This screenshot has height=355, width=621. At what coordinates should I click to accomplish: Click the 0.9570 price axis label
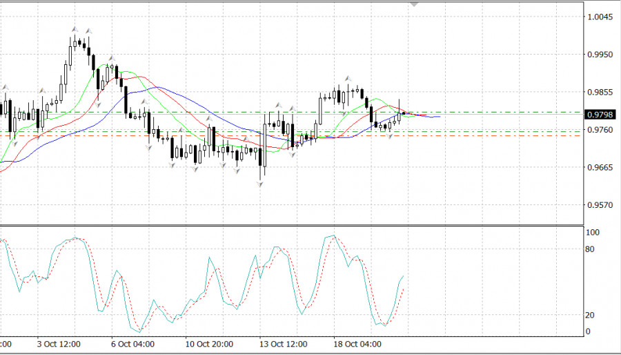point(598,205)
